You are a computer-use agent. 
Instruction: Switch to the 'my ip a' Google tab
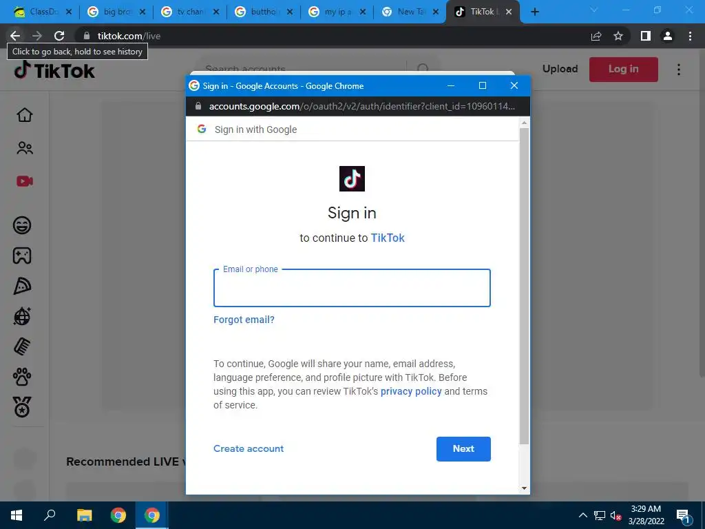(337, 12)
